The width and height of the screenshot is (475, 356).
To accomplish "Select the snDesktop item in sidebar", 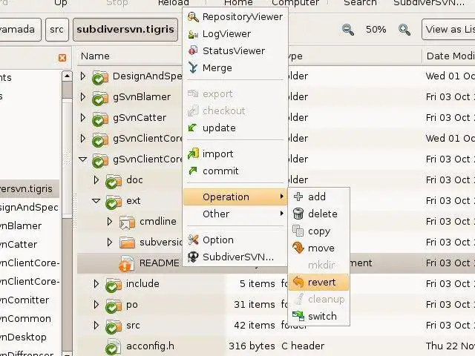I will [x=23, y=337].
